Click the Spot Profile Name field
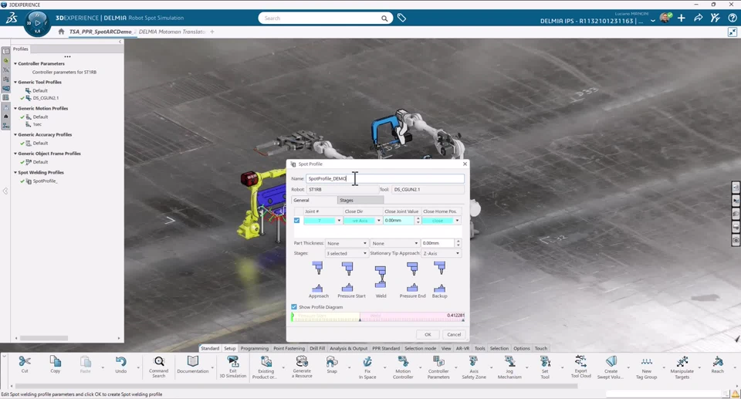This screenshot has width=741, height=399. pos(385,178)
